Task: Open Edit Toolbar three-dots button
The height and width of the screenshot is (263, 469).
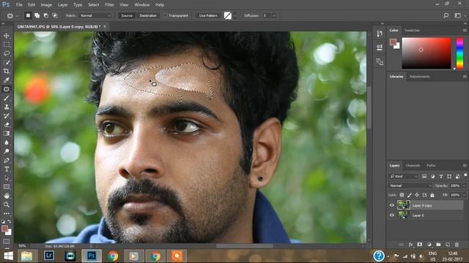Action: (7, 213)
